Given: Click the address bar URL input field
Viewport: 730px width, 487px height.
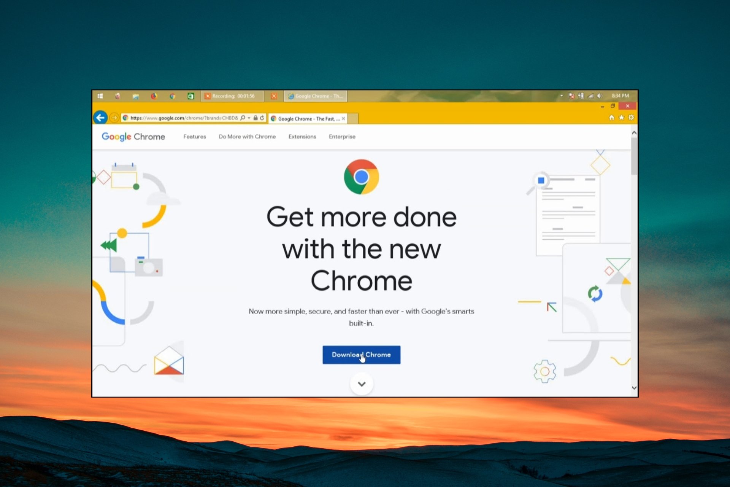Looking at the screenshot, I should point(190,118).
